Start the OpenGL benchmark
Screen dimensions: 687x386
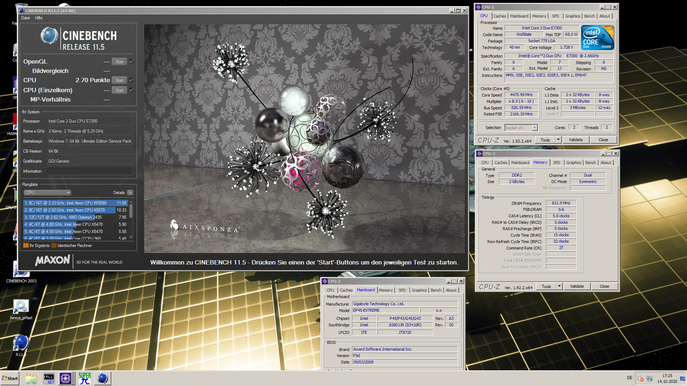tap(119, 62)
